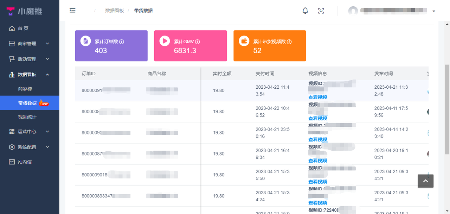The image size is (450, 214).
Task: Click the fullscreen scan icon
Action: click(321, 11)
